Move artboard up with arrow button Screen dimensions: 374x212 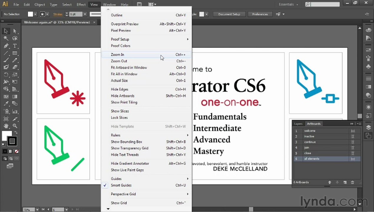pos(330,183)
